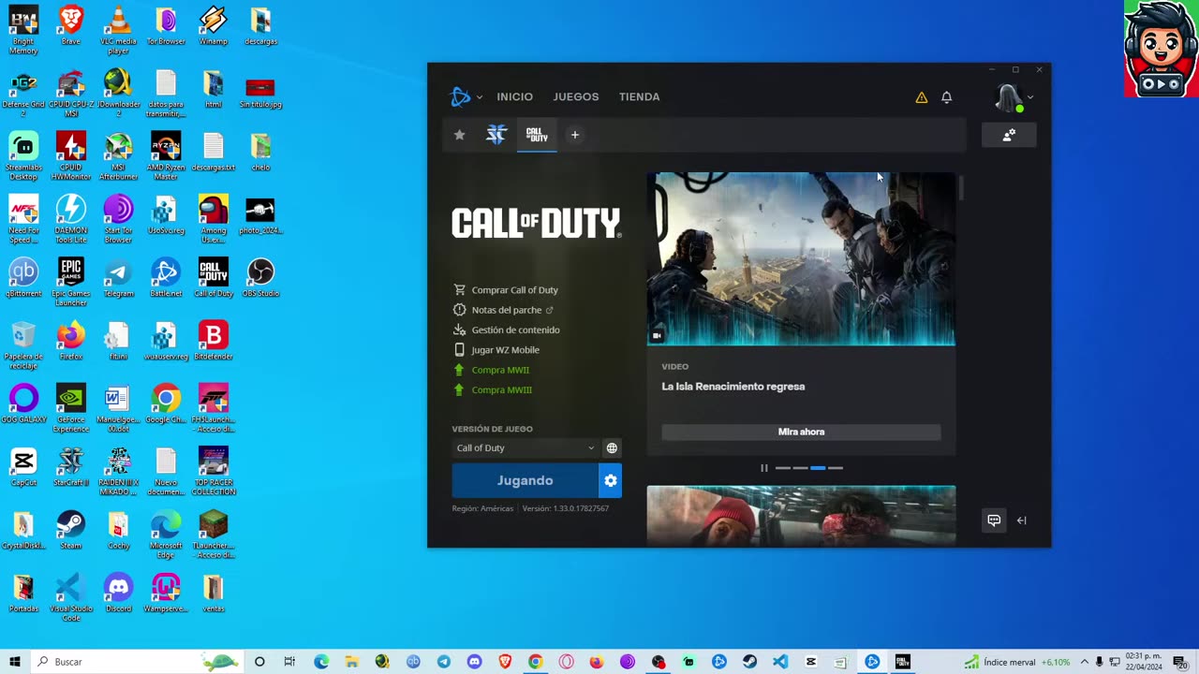Select the Bitdefender desktop icon
Viewport: 1199px width, 674px height.
click(x=214, y=341)
